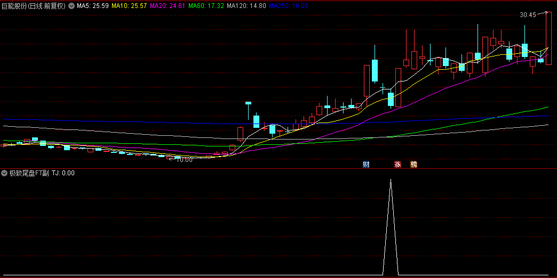Click the blue MA250: 16.05 label
This screenshot has width=557, height=278.
coord(289,6)
